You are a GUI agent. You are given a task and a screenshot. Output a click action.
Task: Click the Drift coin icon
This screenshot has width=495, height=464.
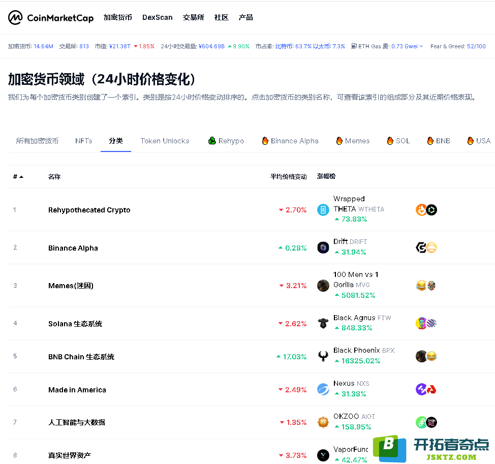pos(323,248)
